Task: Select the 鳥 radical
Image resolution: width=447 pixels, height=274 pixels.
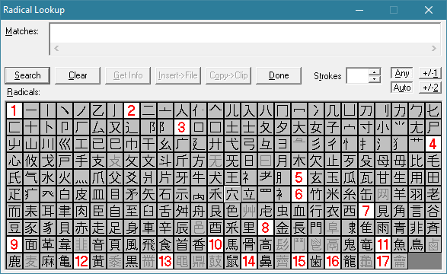Action: click(x=417, y=244)
